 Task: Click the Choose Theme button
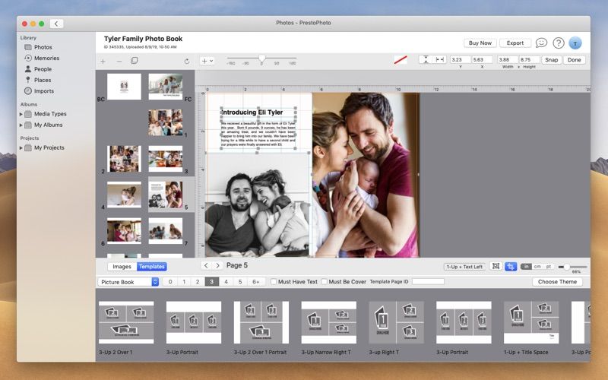(557, 282)
